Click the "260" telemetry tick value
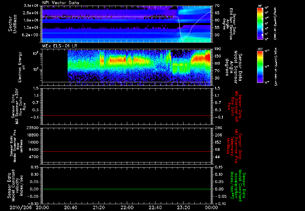This screenshot has width=305, height=211. point(218,128)
